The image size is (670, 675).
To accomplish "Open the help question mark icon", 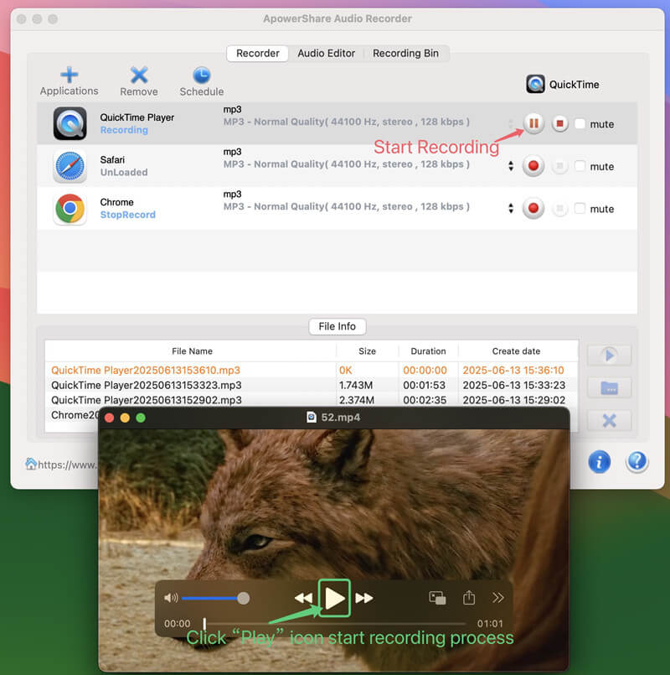I will pos(636,461).
